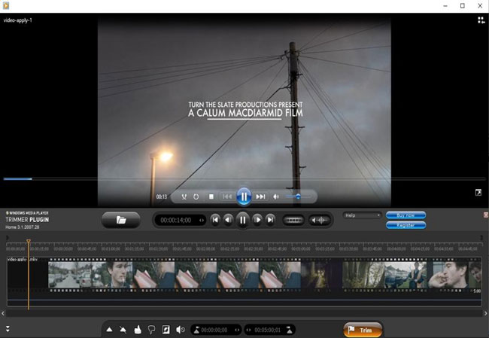
Task: Toggle shuffle in Windows Media Player controls
Action: [x=184, y=196]
